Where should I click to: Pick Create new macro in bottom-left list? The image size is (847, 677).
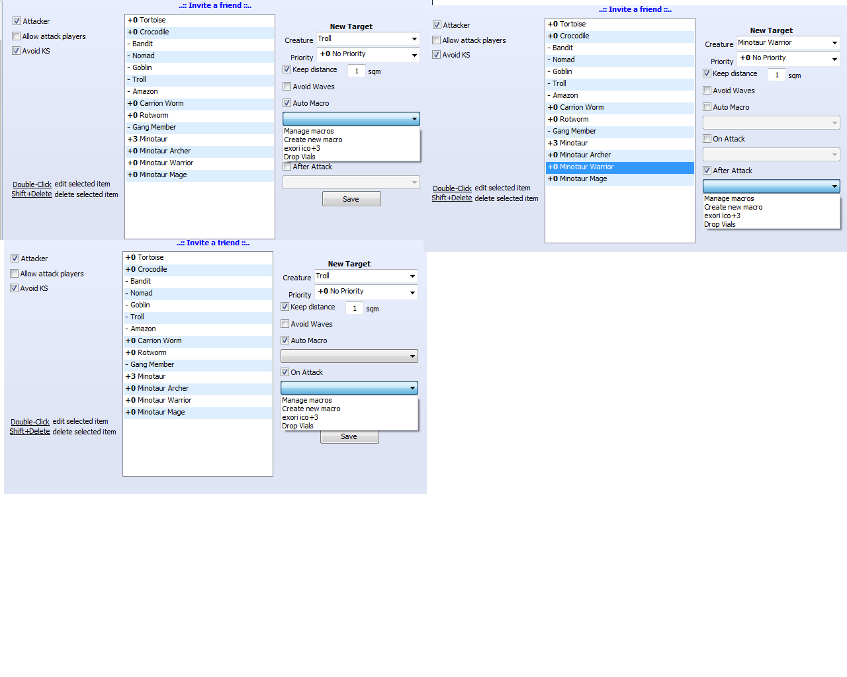pyautogui.click(x=311, y=409)
